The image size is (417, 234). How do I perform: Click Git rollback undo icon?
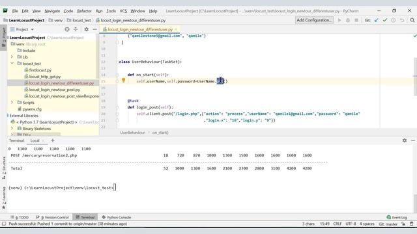click(x=402, y=20)
